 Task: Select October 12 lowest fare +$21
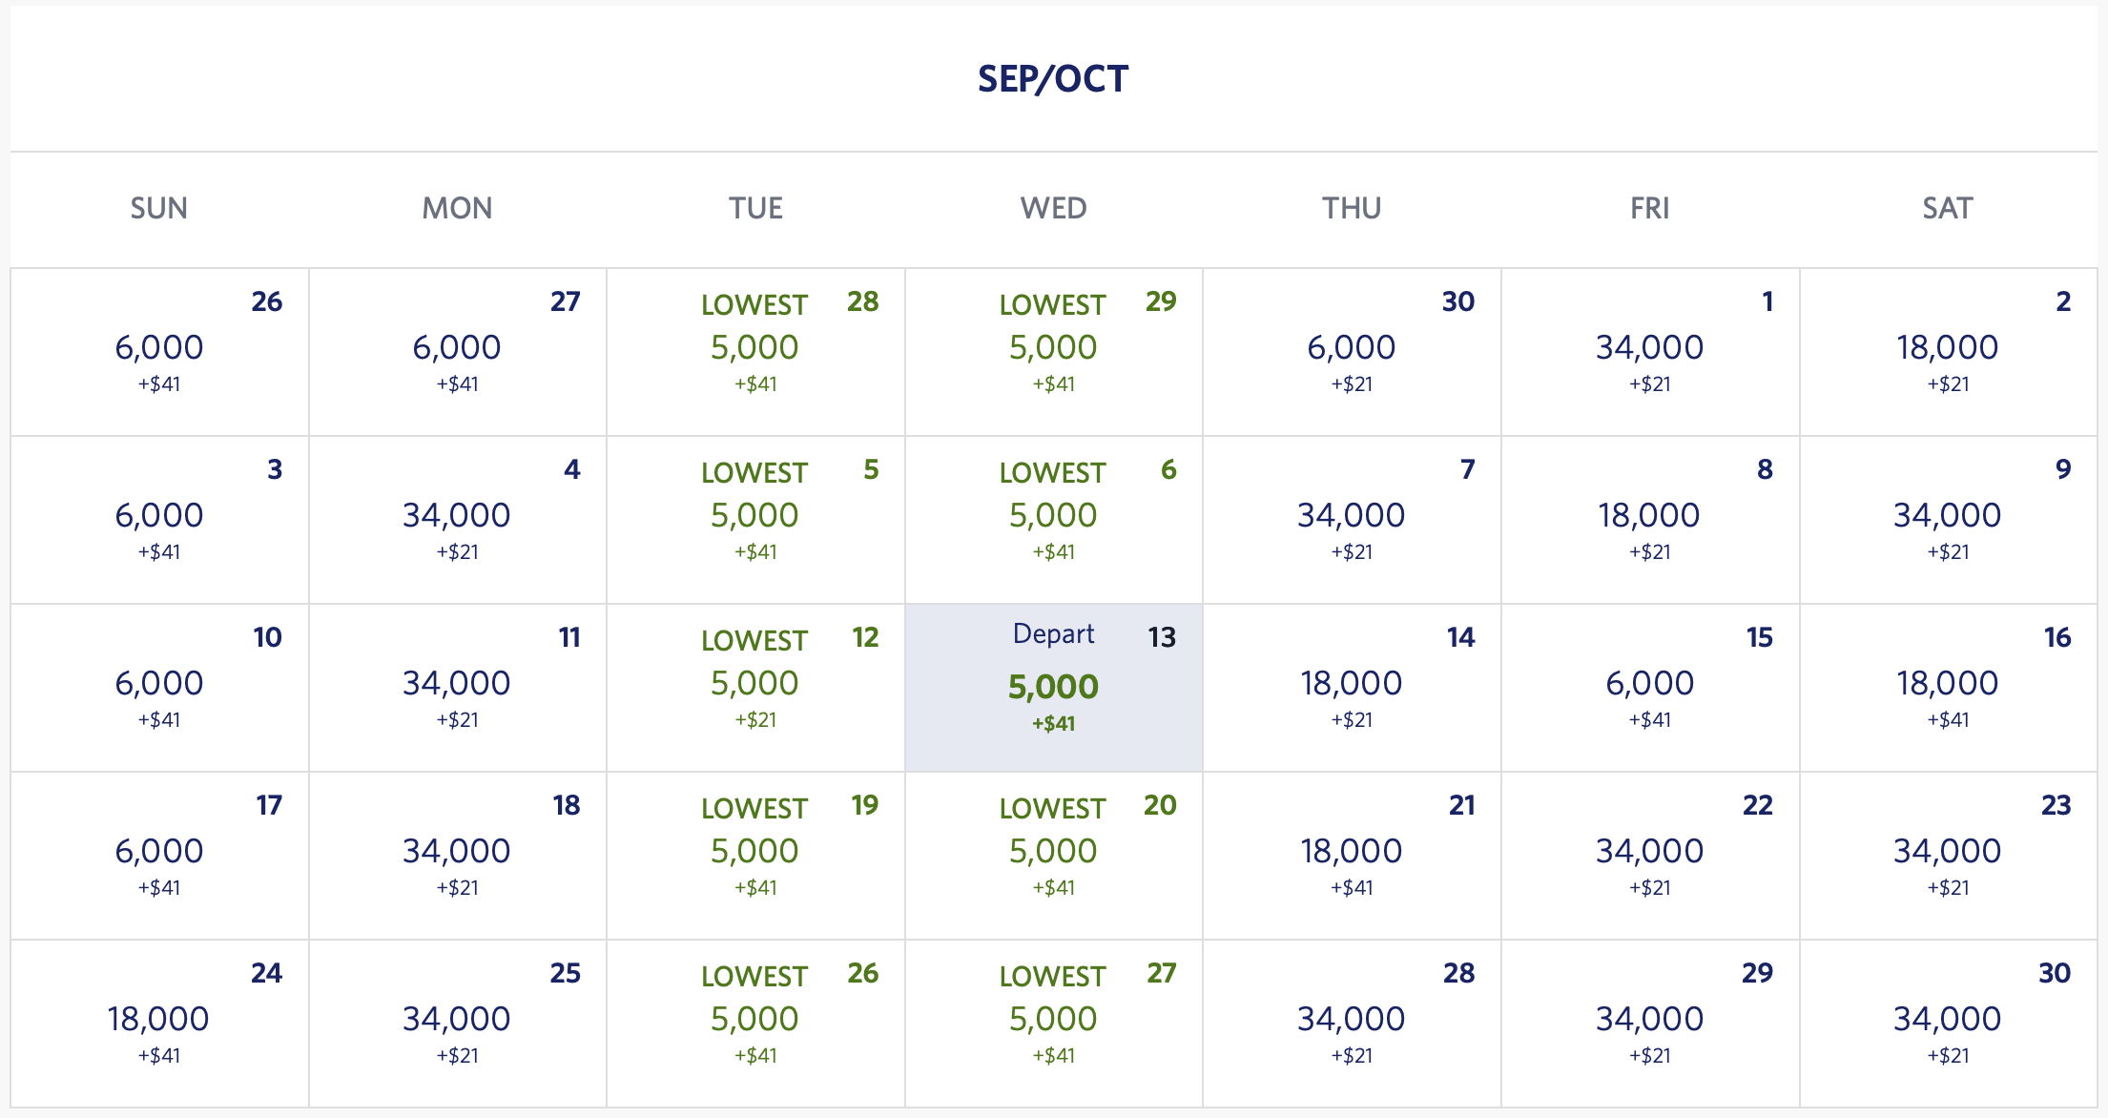click(754, 687)
